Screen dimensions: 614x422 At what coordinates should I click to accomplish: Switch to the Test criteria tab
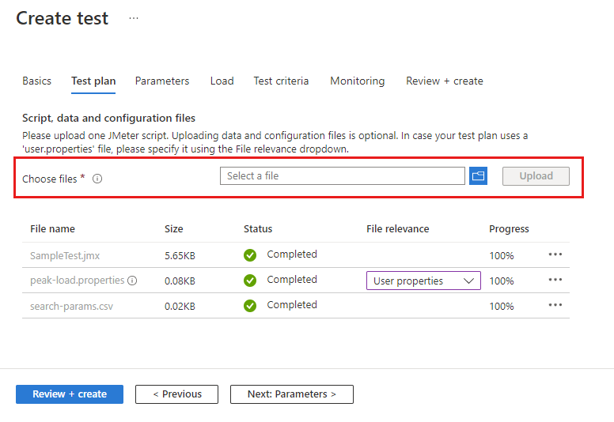point(281,81)
